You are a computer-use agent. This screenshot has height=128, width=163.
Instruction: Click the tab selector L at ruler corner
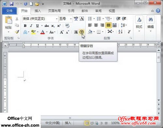pos(5,45)
